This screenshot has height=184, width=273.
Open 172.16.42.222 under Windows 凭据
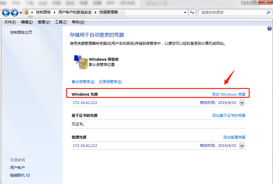pyautogui.click(x=85, y=102)
